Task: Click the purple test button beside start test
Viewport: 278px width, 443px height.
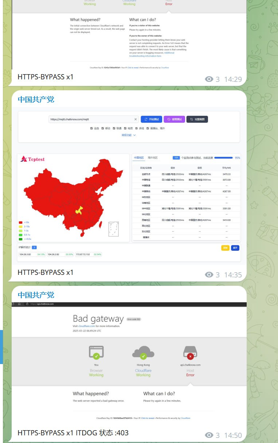Action: [x=174, y=119]
